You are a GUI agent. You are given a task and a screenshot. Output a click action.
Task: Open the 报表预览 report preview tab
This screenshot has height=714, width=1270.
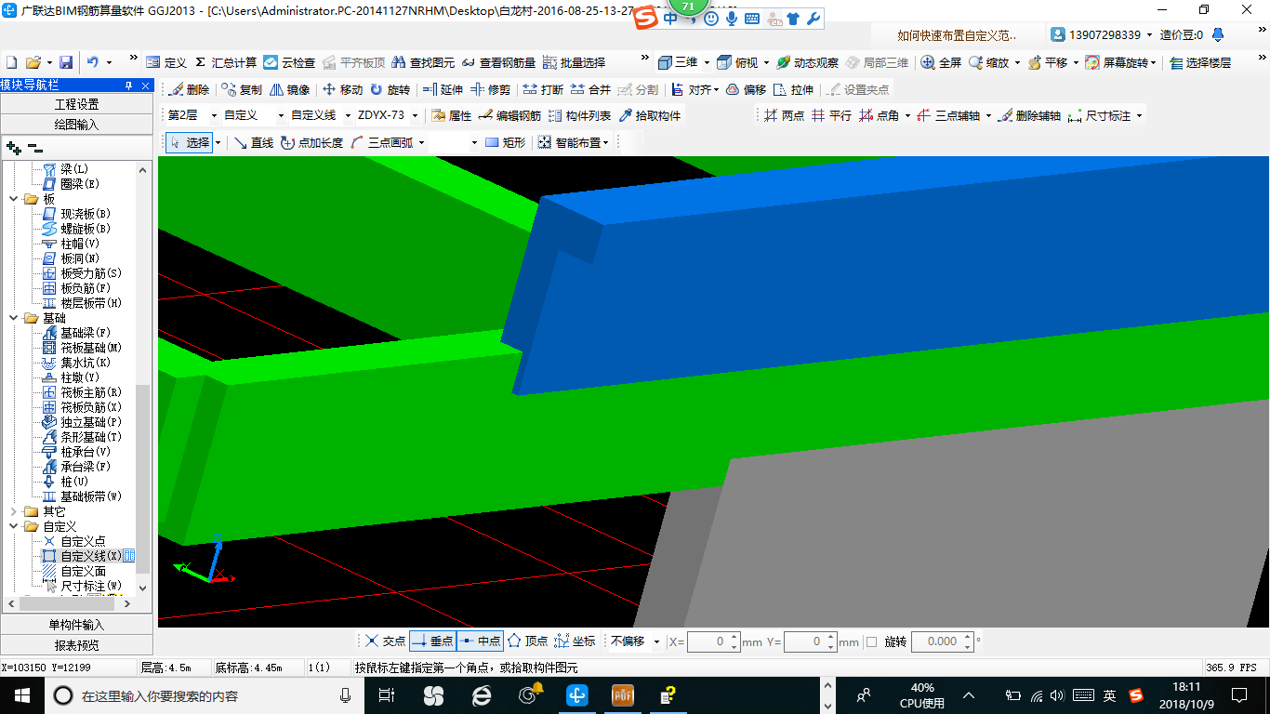click(x=76, y=645)
